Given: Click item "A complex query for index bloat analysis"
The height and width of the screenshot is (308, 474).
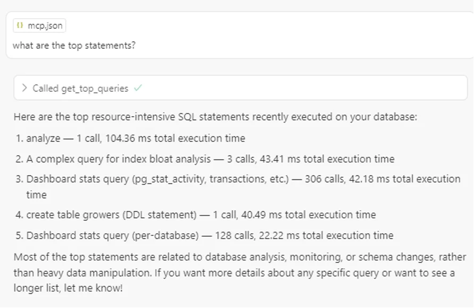Looking at the screenshot, I should (210, 159).
